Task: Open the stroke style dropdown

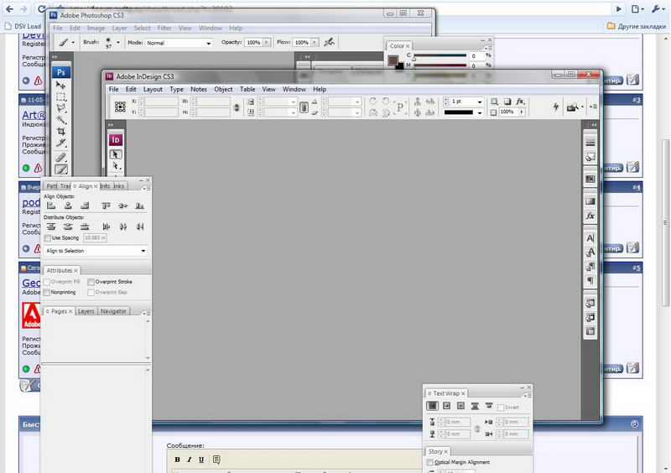Action: click(x=480, y=112)
